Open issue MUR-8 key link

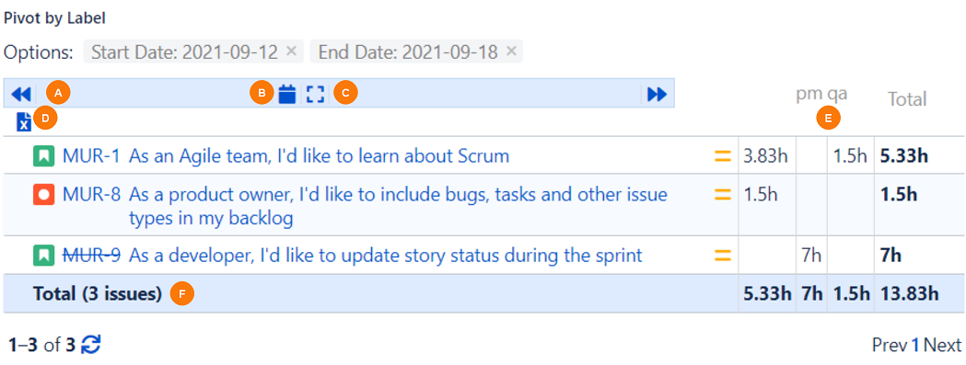point(91,196)
